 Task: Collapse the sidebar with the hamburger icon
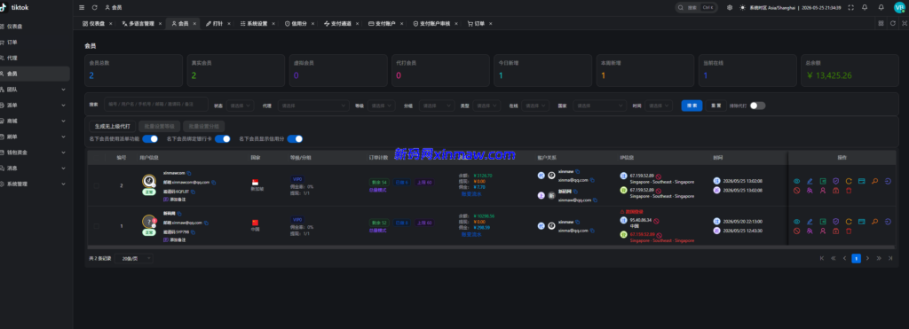point(81,7)
